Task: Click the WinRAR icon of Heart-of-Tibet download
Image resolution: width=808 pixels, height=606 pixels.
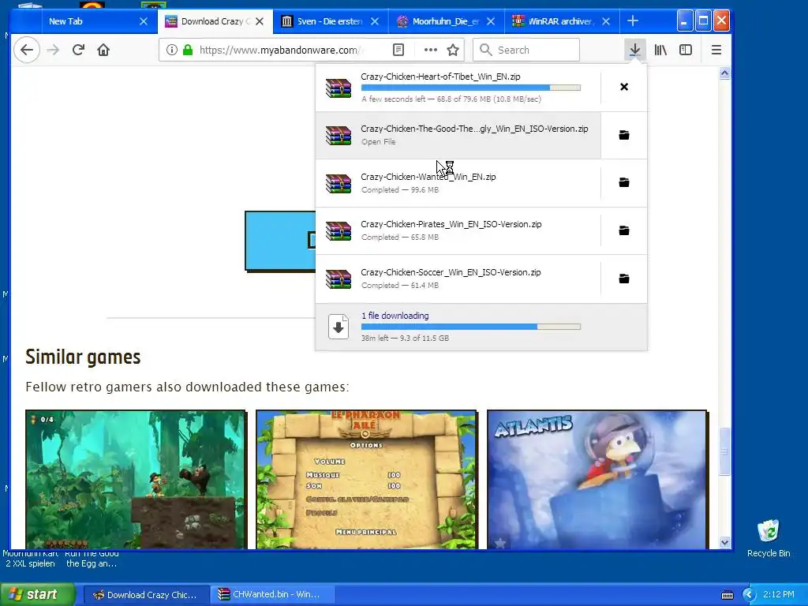Action: [339, 88]
